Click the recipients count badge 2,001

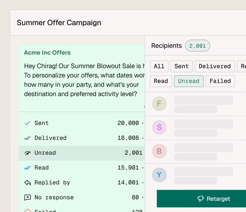(x=198, y=46)
